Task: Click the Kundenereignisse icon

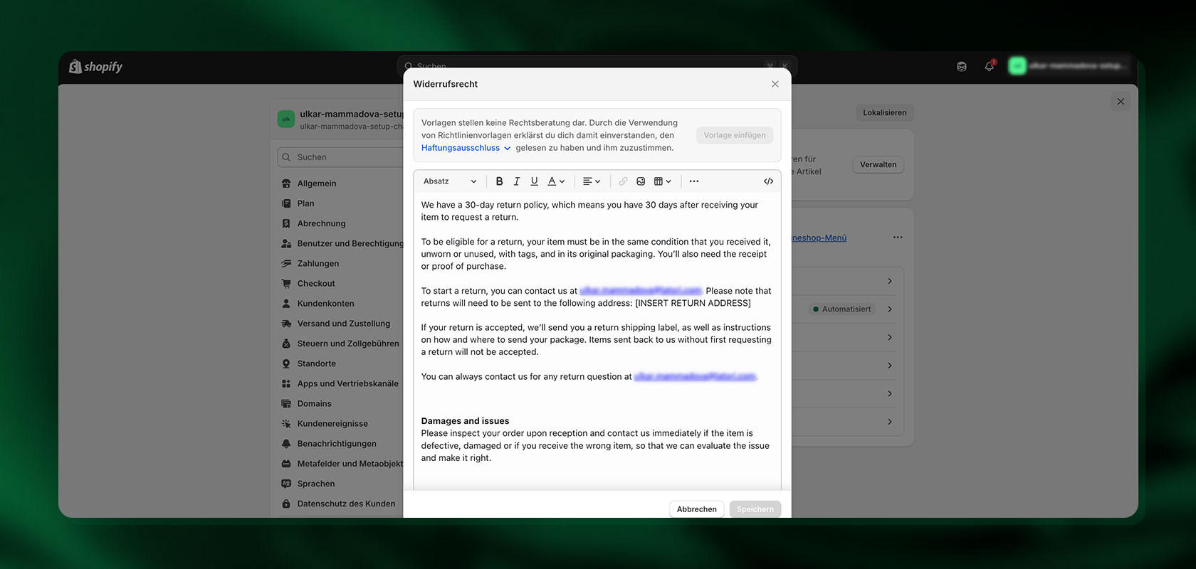Action: pos(286,423)
